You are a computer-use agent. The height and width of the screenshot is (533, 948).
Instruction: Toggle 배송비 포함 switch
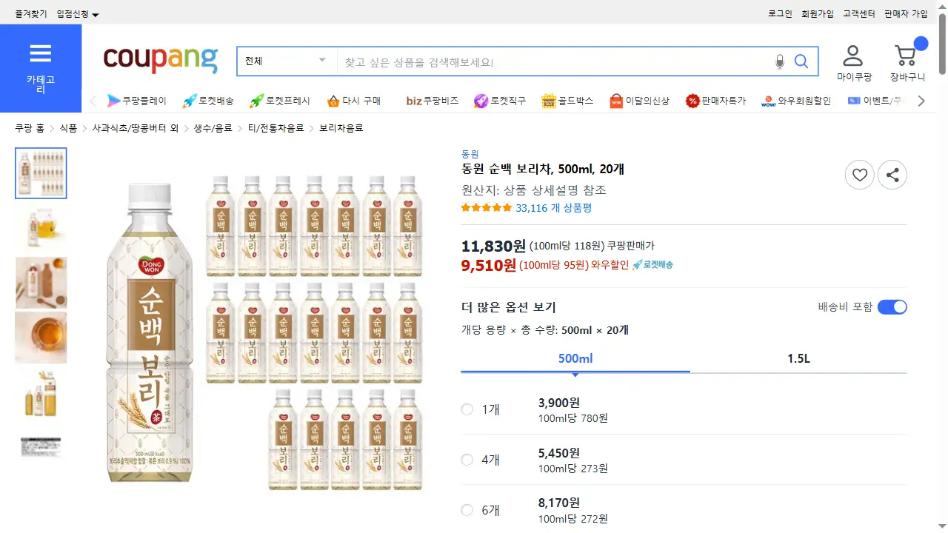pyautogui.click(x=892, y=307)
